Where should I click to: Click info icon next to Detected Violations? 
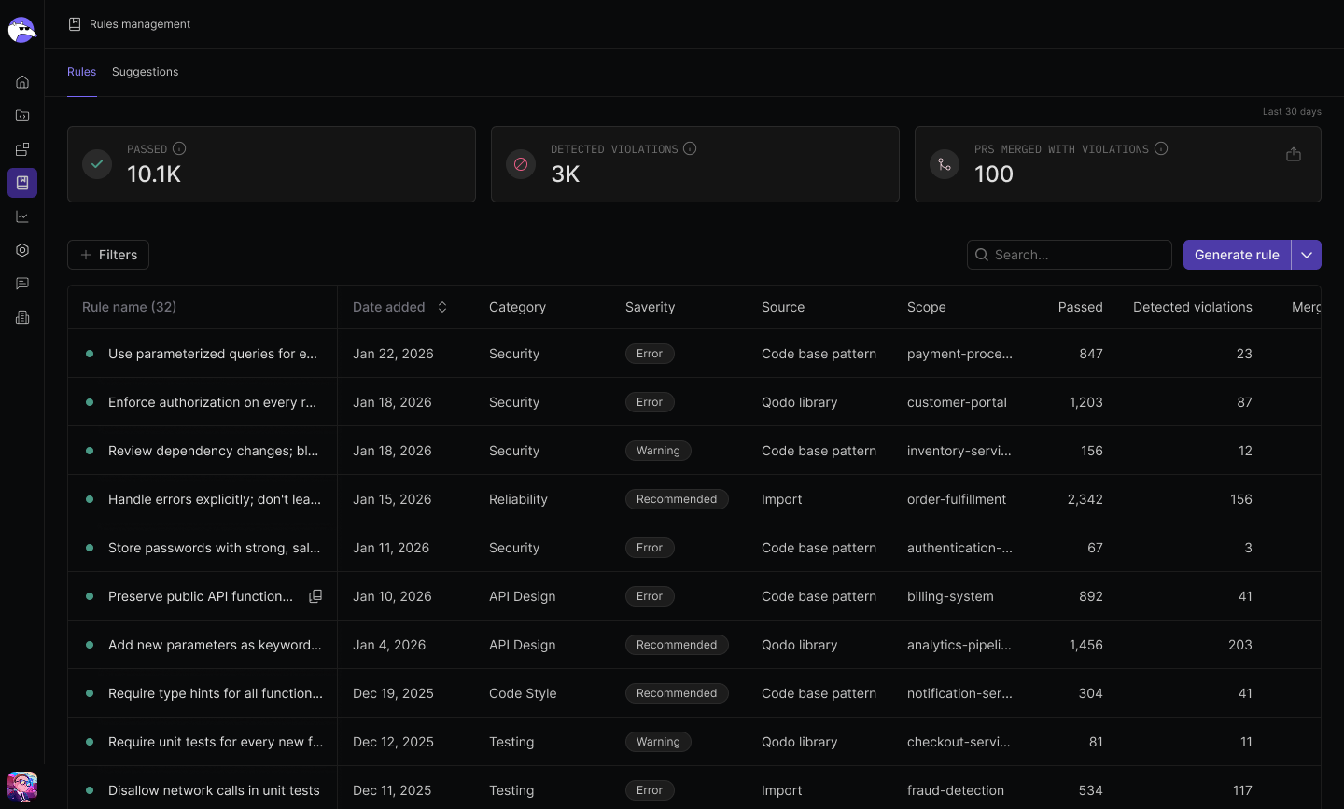point(690,148)
